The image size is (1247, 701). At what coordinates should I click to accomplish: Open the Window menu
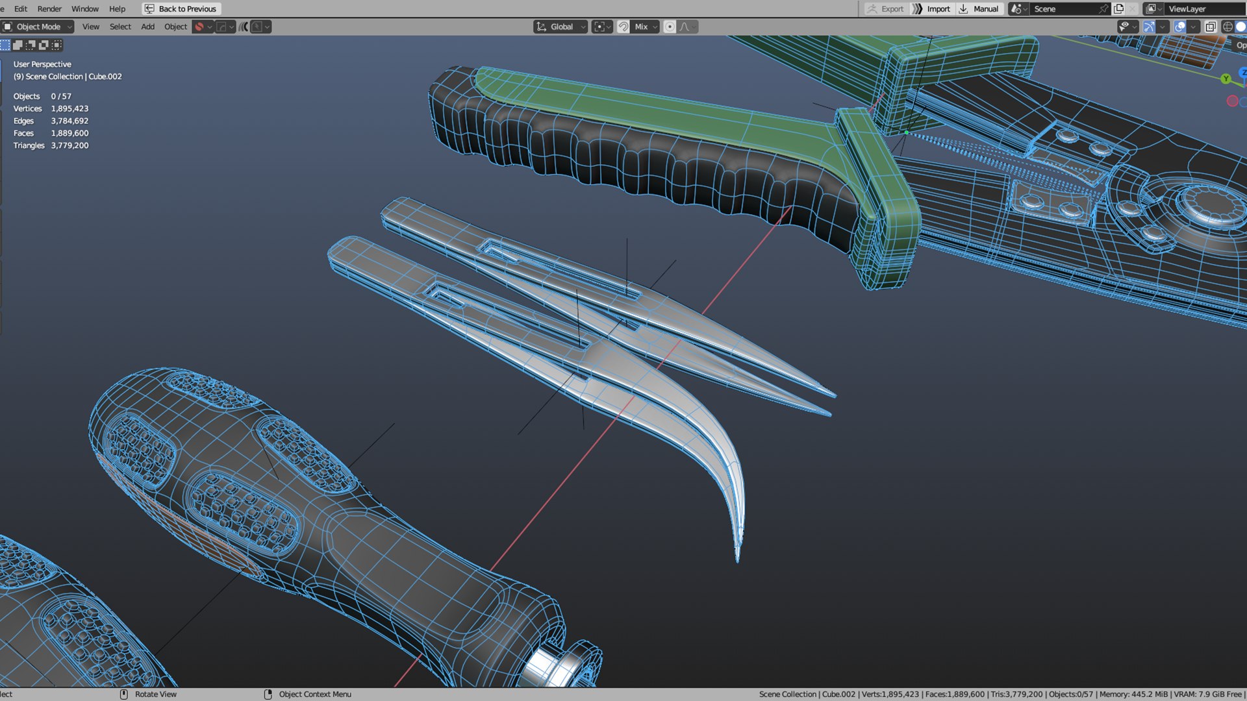[x=85, y=9]
